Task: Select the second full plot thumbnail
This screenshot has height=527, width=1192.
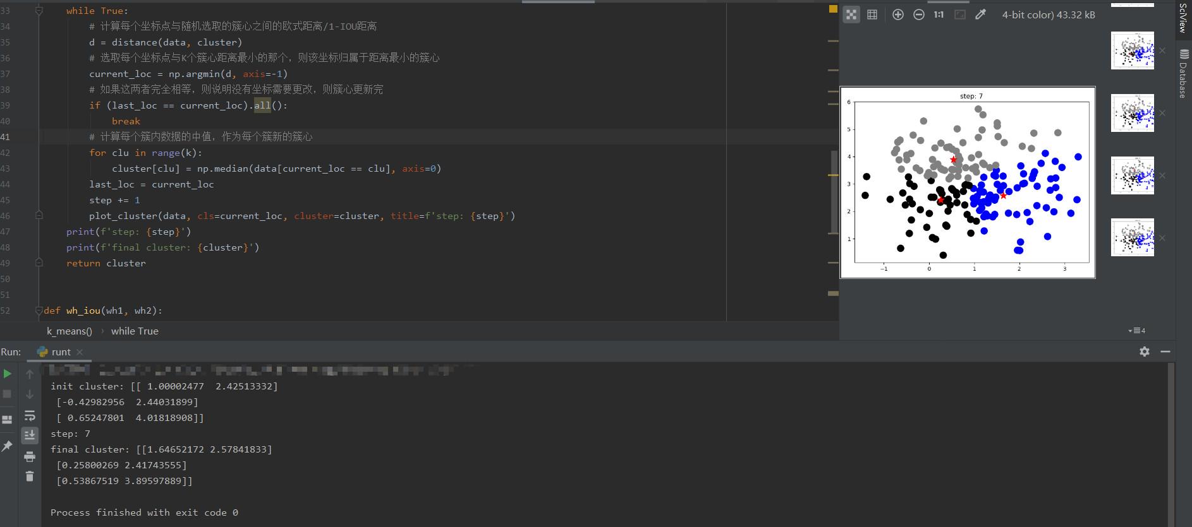Action: (x=1132, y=113)
